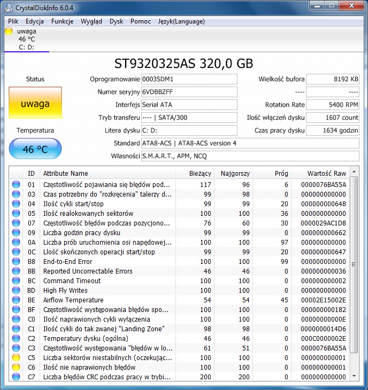
Task: Click the Attribute Name column header
Action: pyautogui.click(x=108, y=173)
